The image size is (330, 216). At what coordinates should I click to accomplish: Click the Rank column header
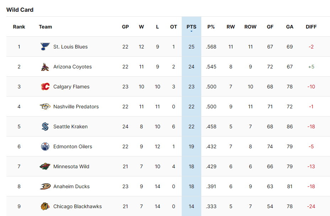point(19,27)
